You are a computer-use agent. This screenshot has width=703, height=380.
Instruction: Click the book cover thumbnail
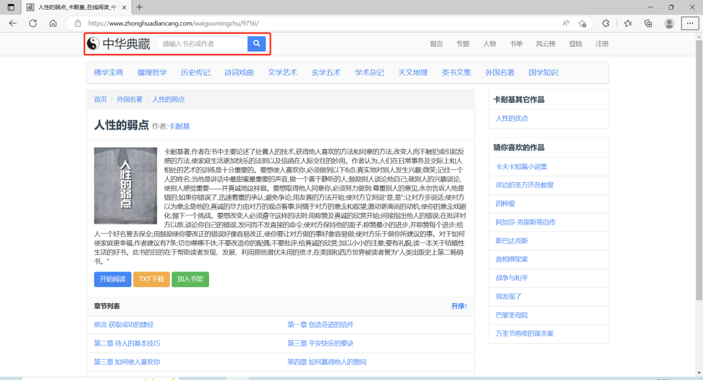pyautogui.click(x=126, y=185)
